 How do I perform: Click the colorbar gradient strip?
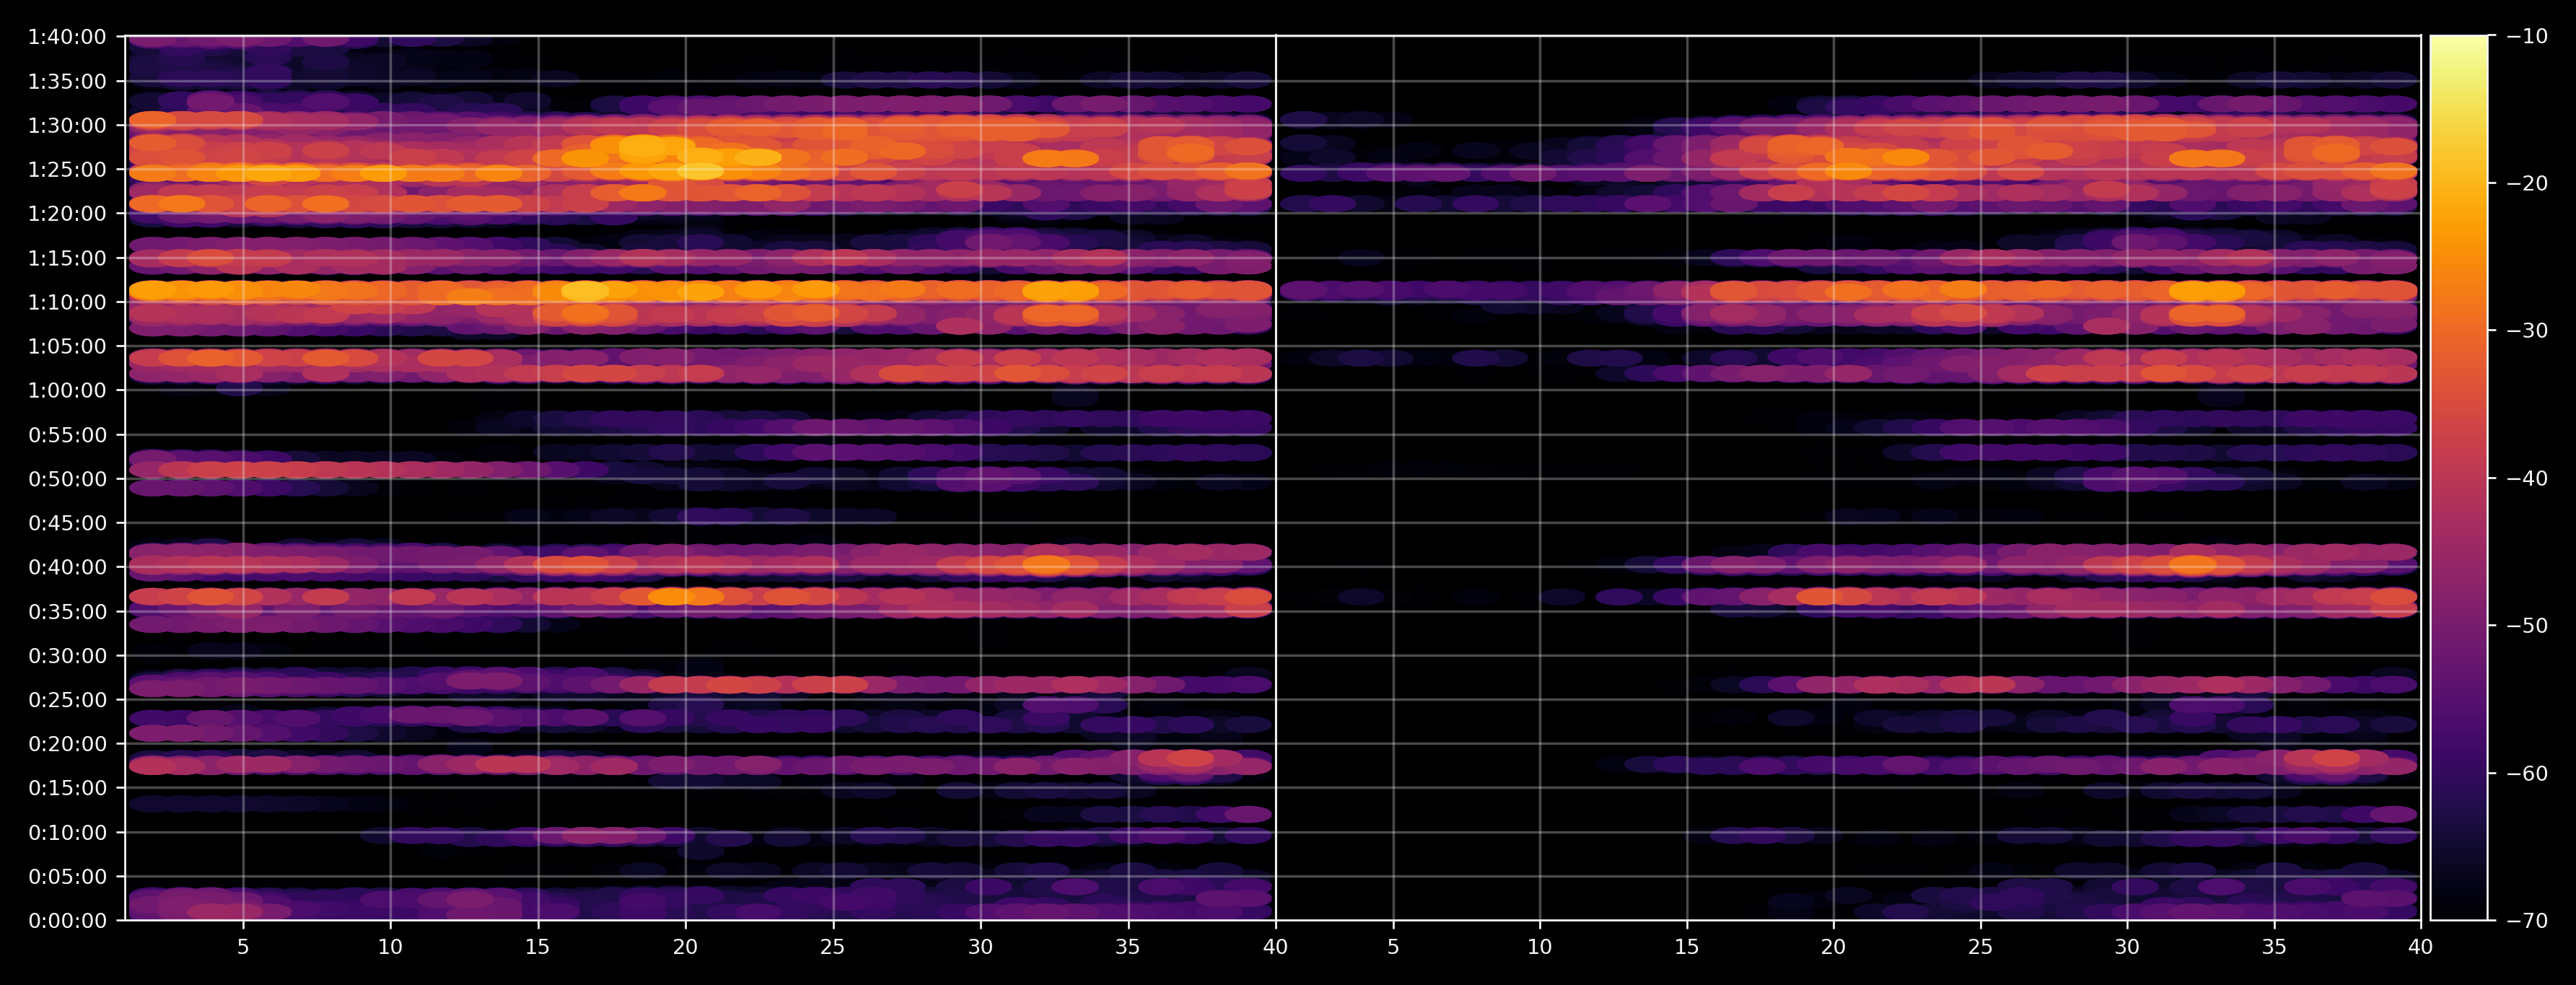pos(2459,478)
